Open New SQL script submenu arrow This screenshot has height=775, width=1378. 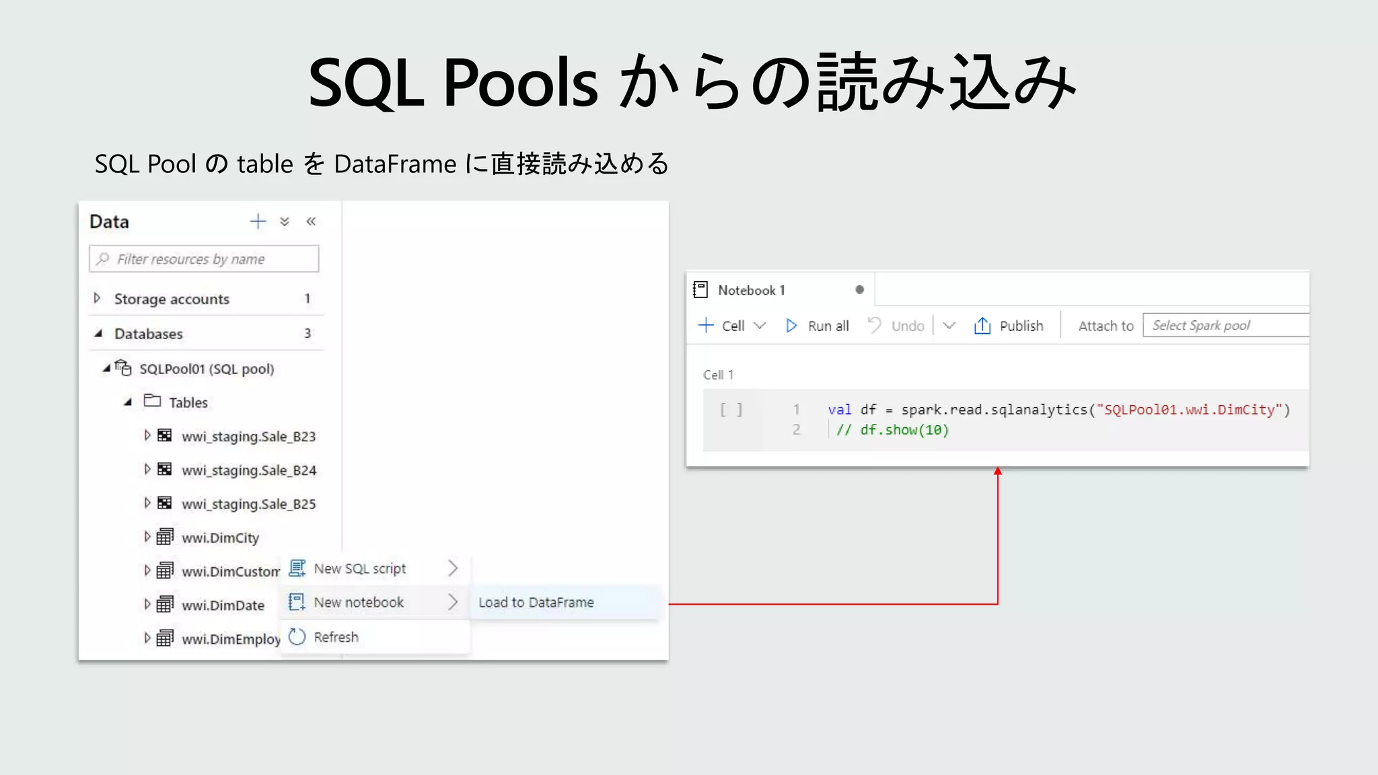[453, 568]
